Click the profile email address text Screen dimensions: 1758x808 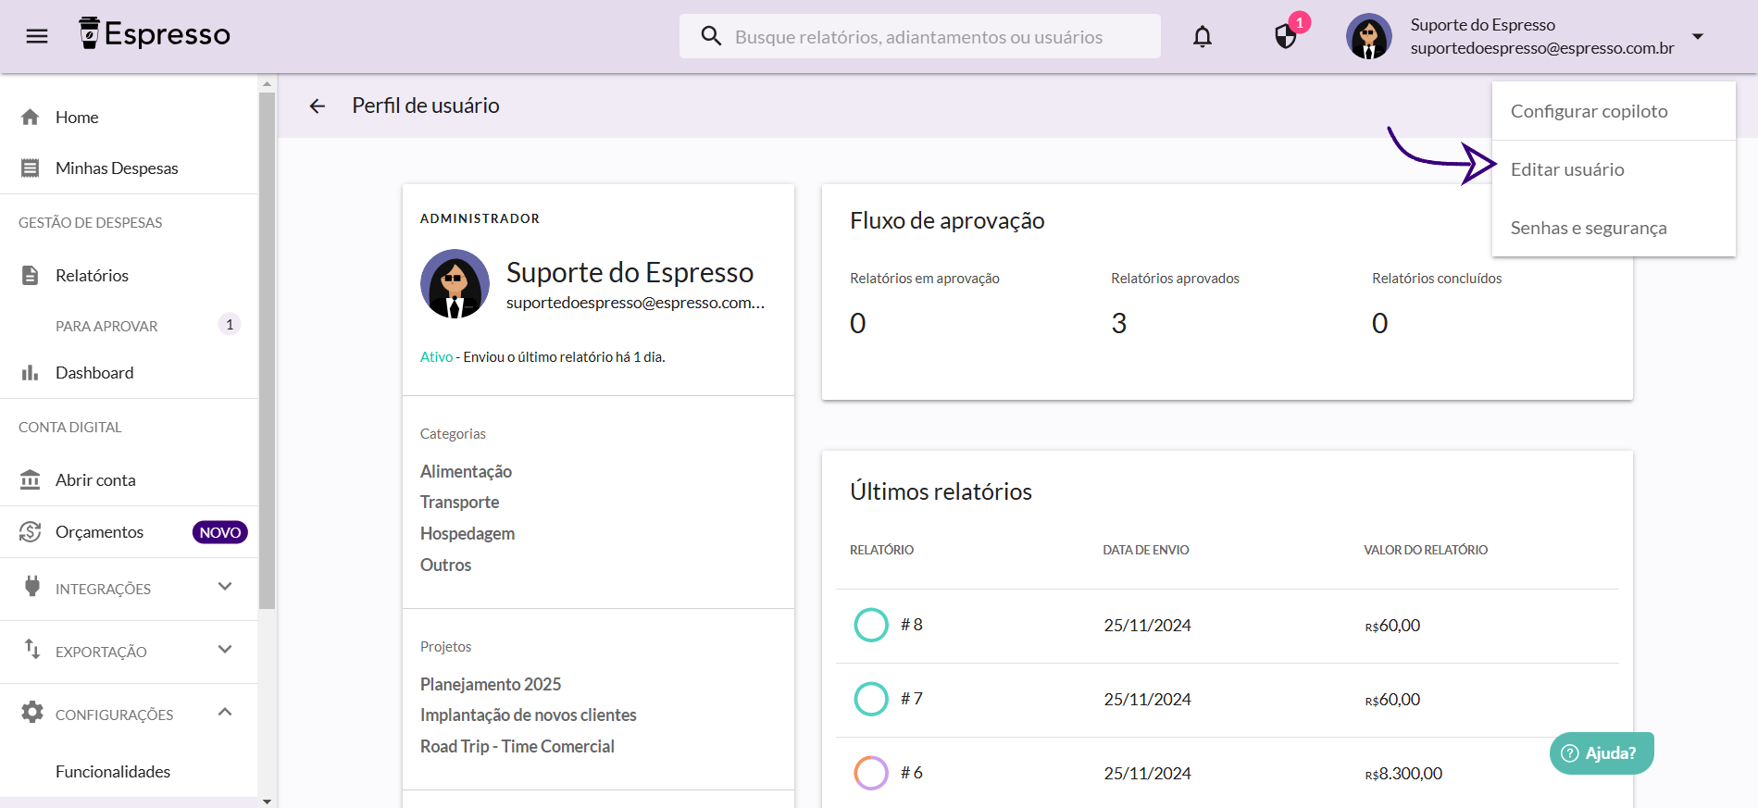coord(635,303)
